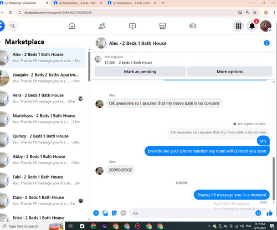Viewport: 277px width, 230px height.
Task: Open Fabi conversation
Action: click(x=43, y=180)
